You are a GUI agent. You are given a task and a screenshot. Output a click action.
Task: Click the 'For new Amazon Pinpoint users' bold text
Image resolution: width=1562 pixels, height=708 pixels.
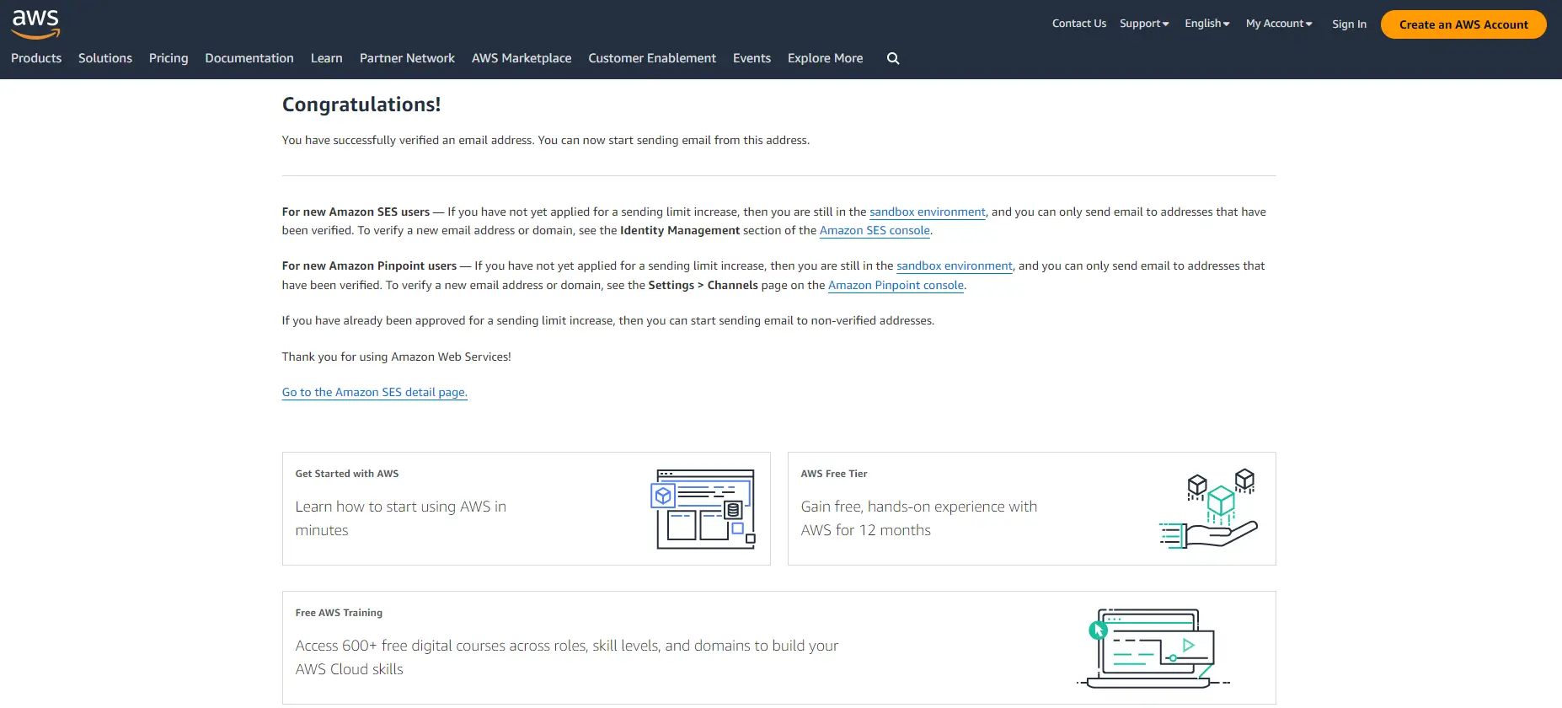coord(369,265)
